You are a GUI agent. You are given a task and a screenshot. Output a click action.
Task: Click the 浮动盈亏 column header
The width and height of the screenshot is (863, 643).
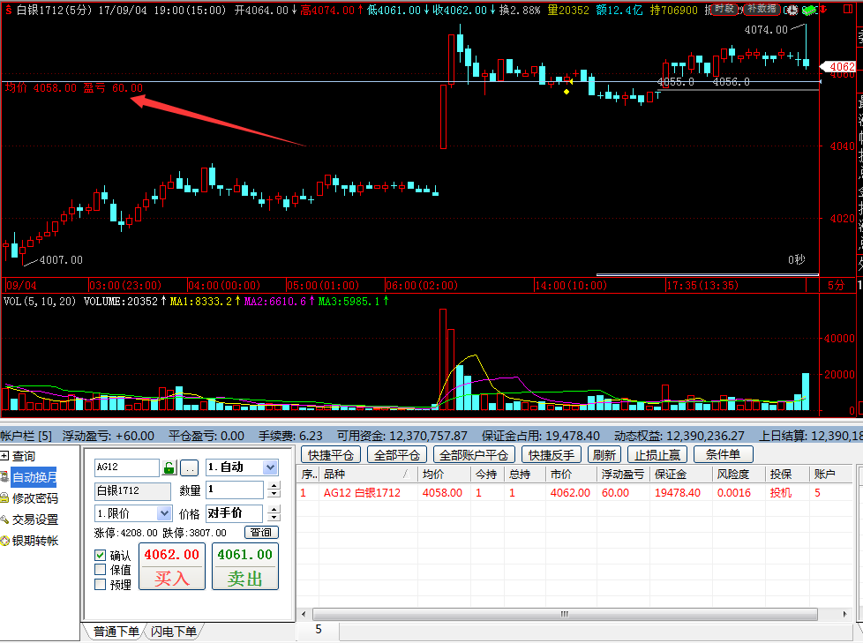pyautogui.click(x=623, y=475)
